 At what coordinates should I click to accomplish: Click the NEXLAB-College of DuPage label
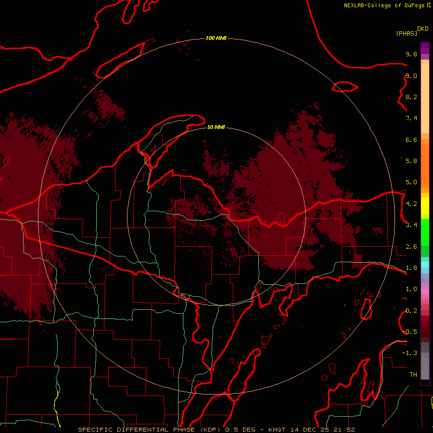[384, 5]
